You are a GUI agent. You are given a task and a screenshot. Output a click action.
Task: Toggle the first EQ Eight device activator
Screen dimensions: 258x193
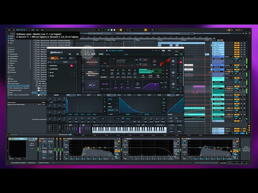click(x=64, y=139)
